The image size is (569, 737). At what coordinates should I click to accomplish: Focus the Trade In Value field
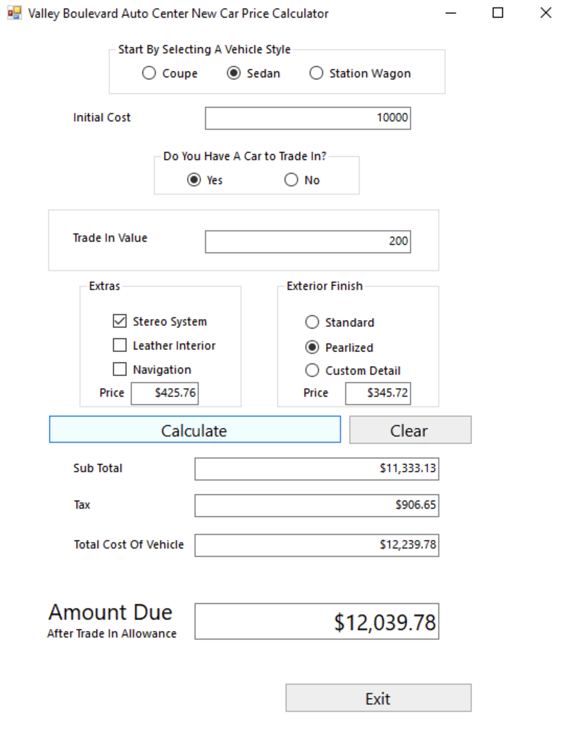coord(308,241)
